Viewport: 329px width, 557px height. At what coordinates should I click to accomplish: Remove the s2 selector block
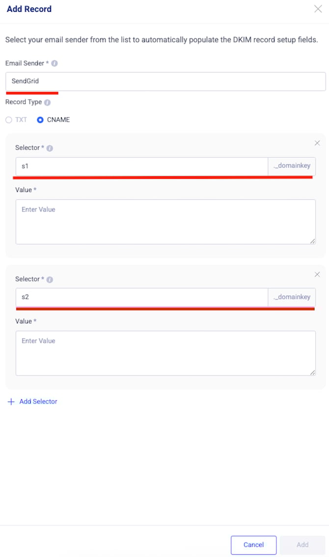click(317, 275)
